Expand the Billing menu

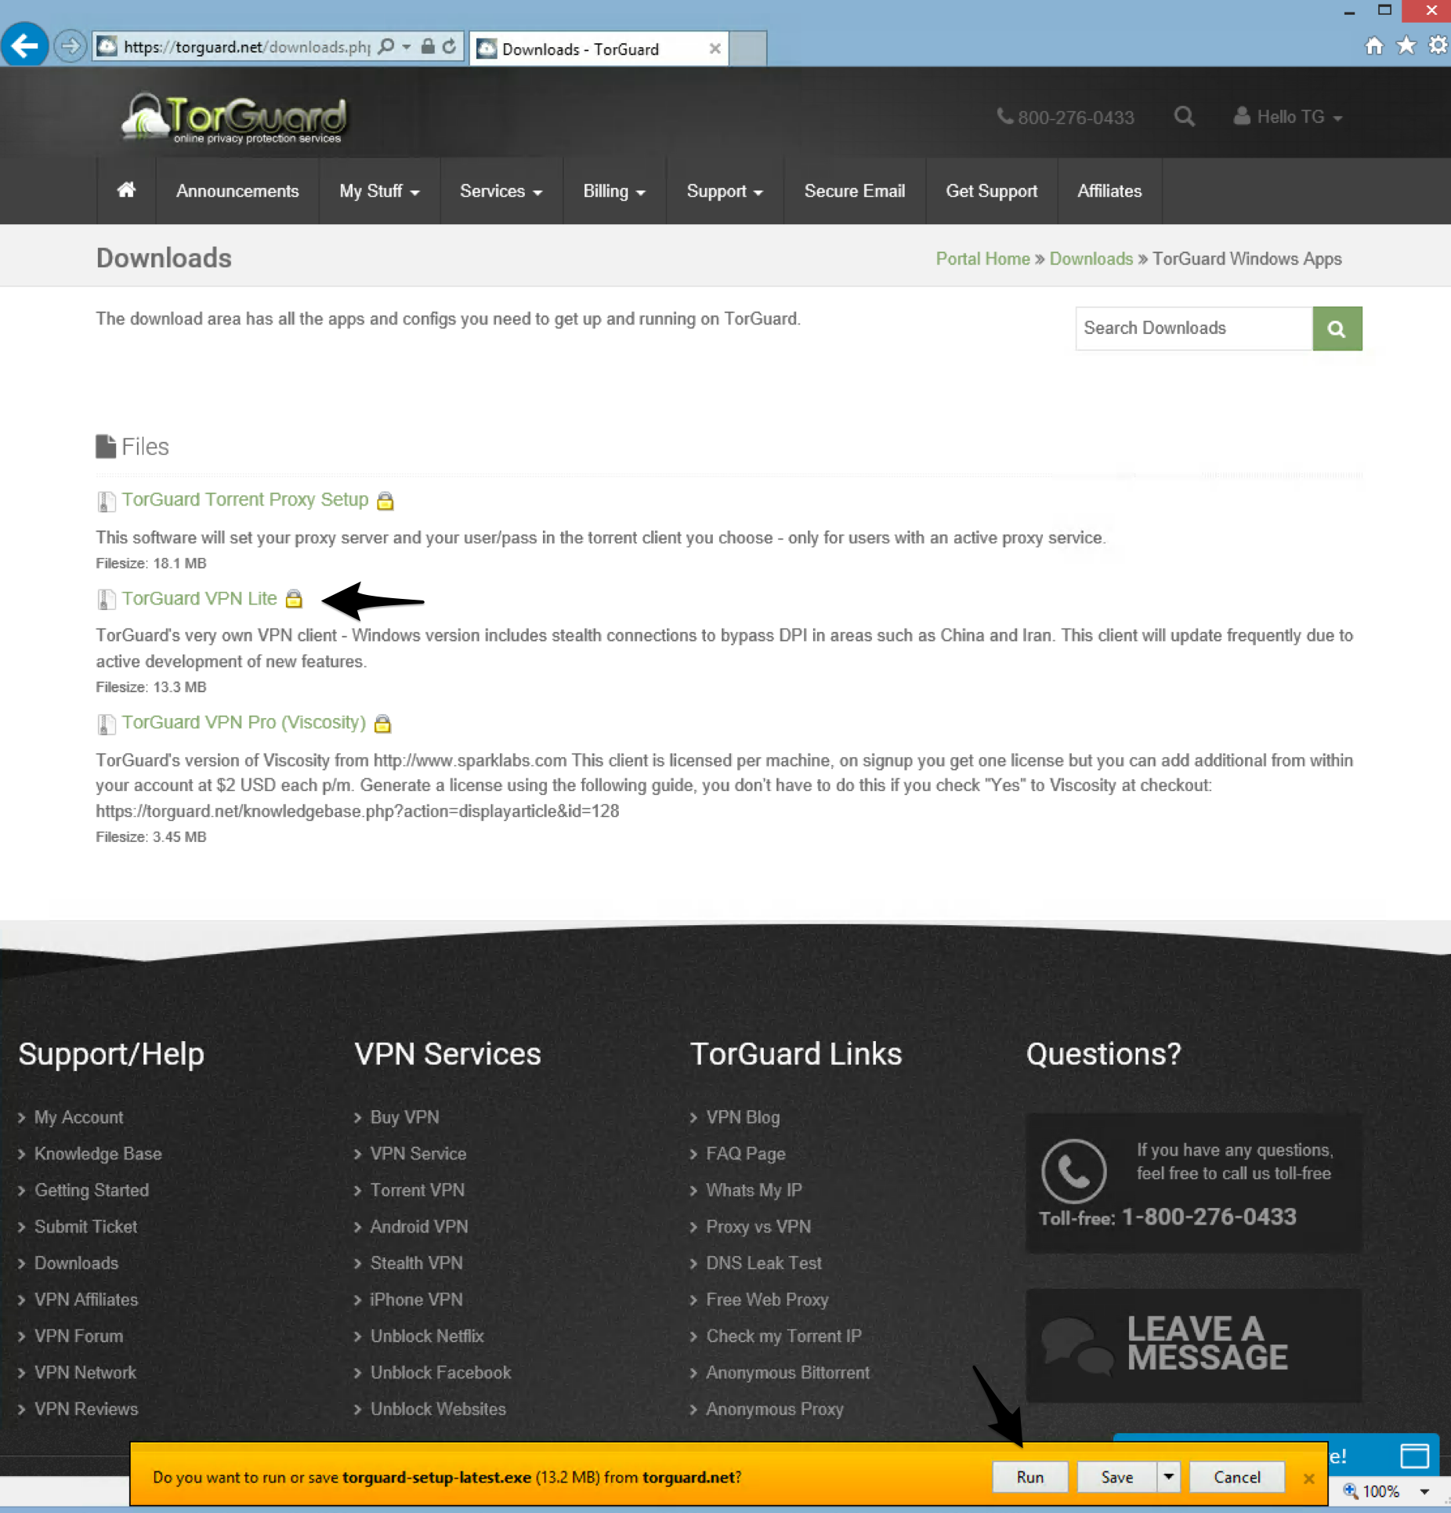click(x=613, y=191)
